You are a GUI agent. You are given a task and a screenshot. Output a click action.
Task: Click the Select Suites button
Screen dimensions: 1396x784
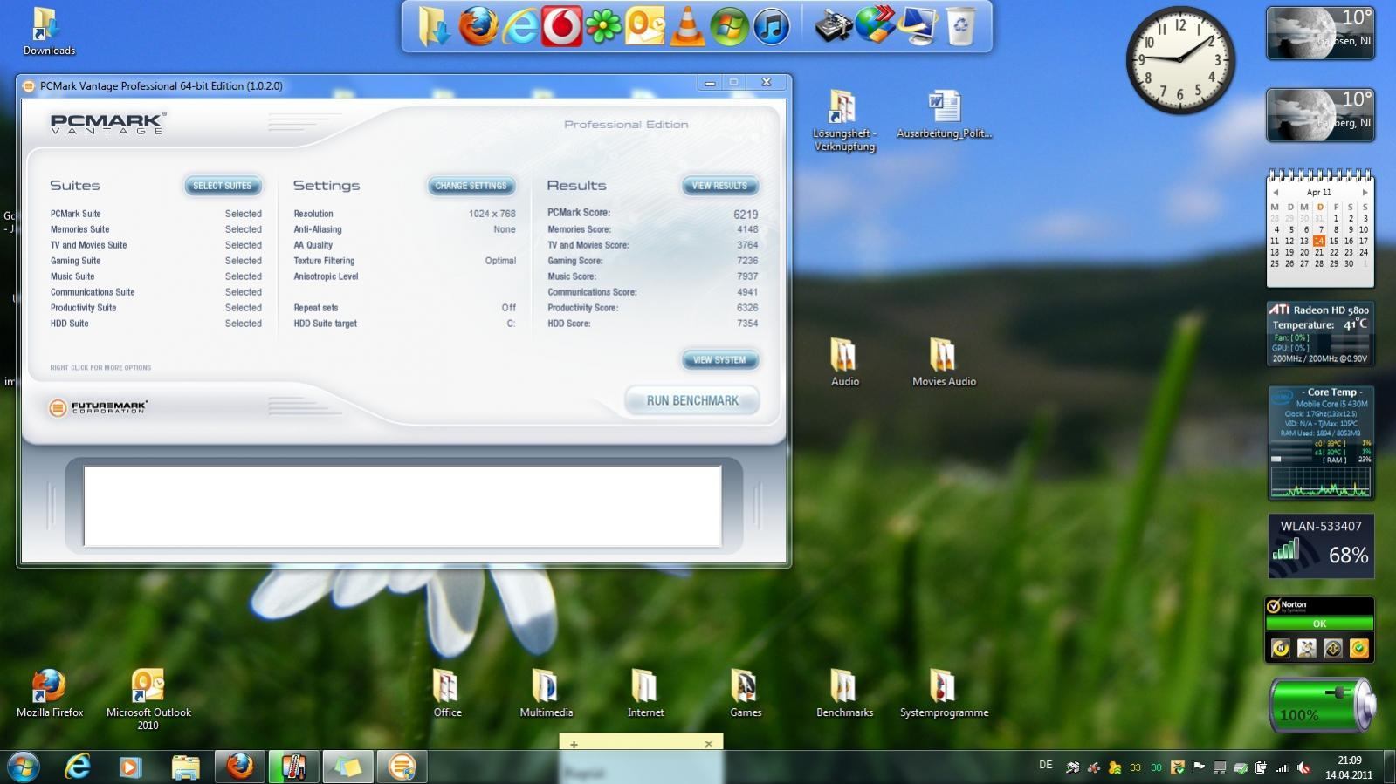coord(223,186)
